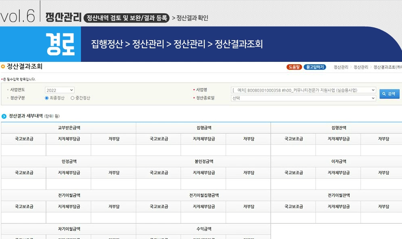
Task: Open the 사업연도 2022 dropdown
Action: (60, 90)
